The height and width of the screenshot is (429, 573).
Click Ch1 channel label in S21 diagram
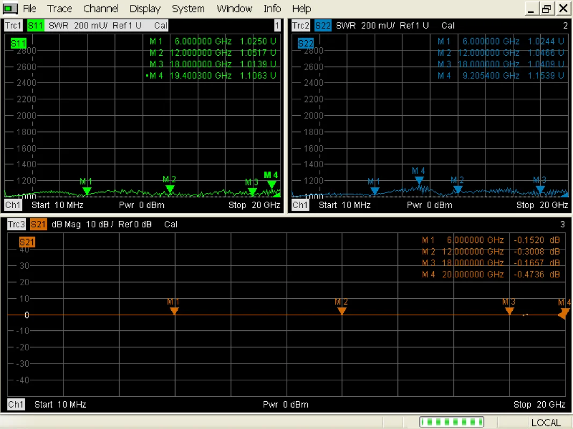pos(16,404)
